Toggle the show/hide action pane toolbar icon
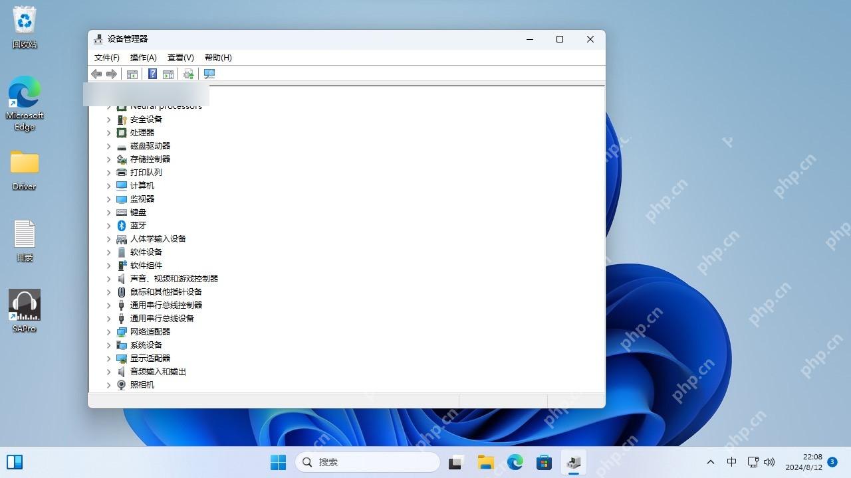 tap(168, 74)
